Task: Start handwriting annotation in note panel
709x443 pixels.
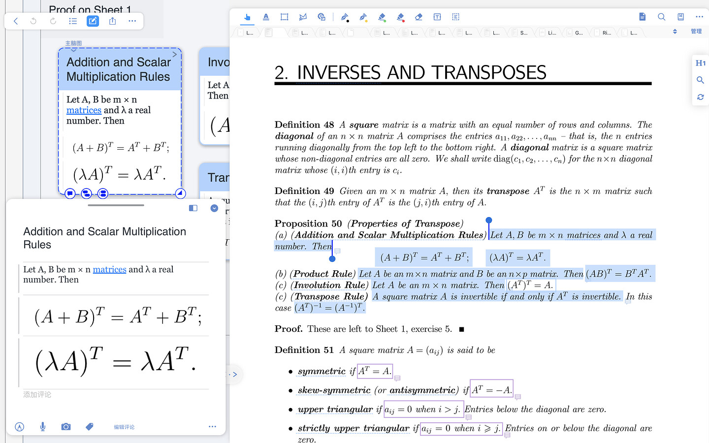Action: pyautogui.click(x=20, y=427)
